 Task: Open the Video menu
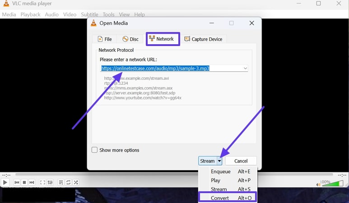70,14
